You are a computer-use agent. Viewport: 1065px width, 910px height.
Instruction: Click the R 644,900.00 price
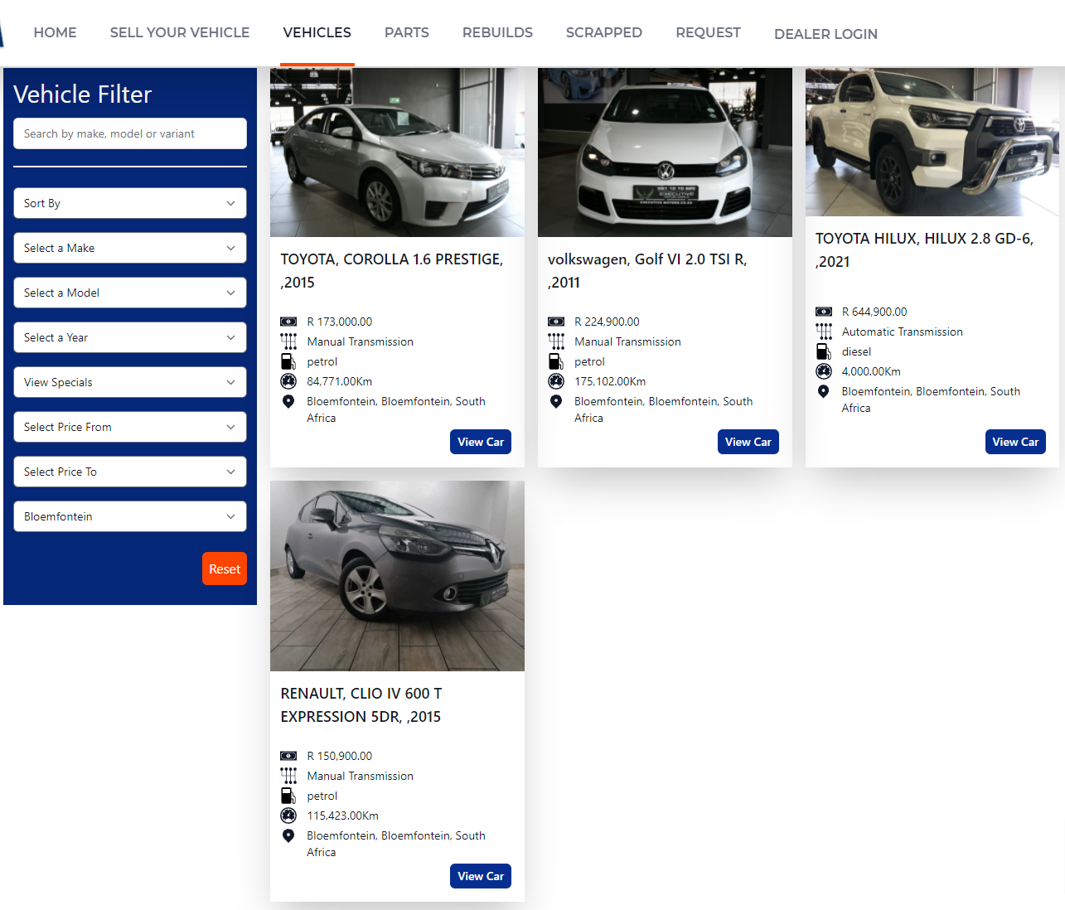point(874,312)
